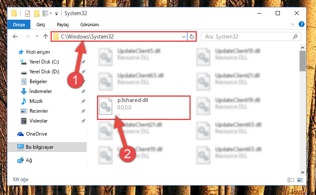Expand the address bar history dropdown
Screen dimensions: 316x195
click(183, 37)
